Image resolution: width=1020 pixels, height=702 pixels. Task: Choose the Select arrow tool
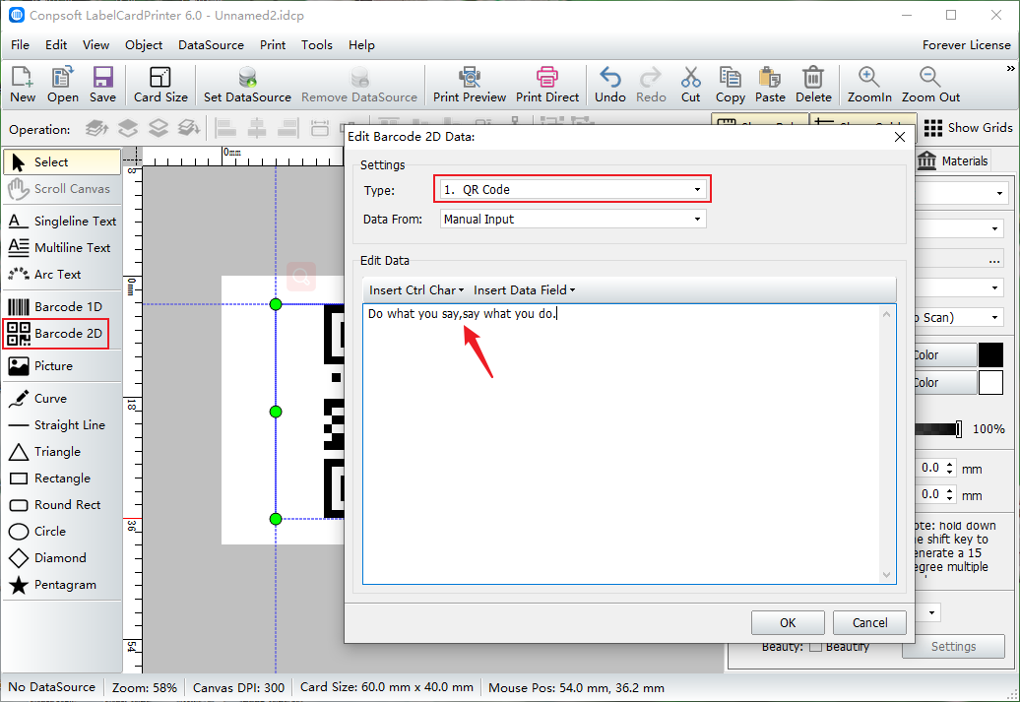(x=62, y=162)
